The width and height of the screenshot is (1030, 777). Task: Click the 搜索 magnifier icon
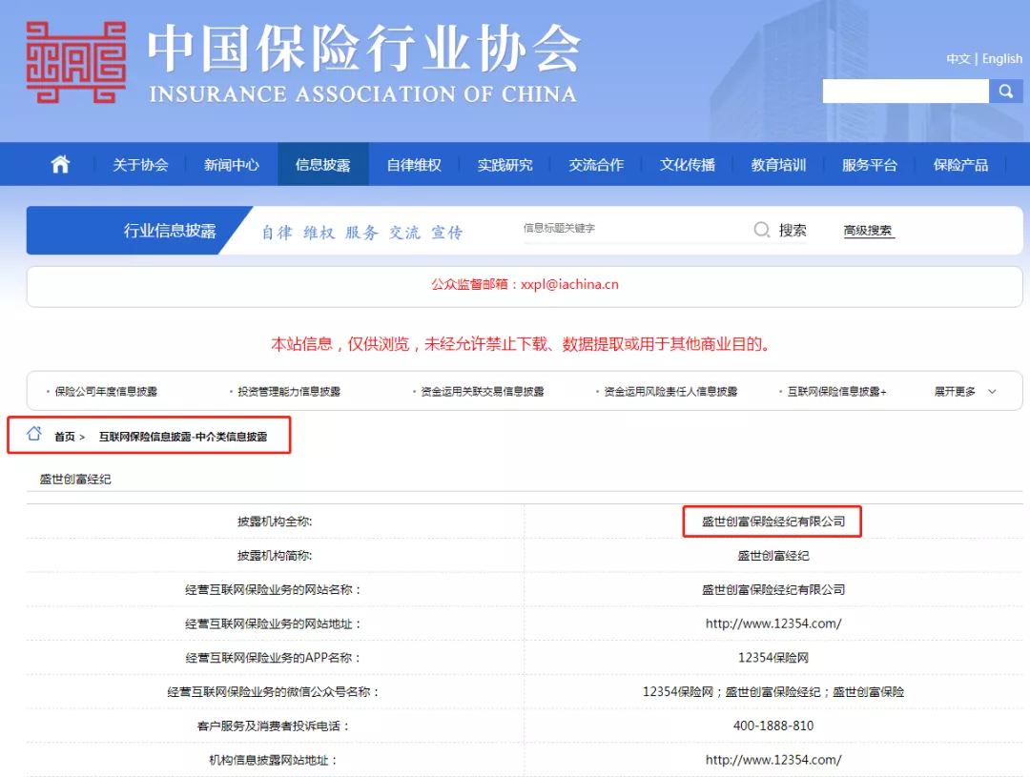[761, 230]
